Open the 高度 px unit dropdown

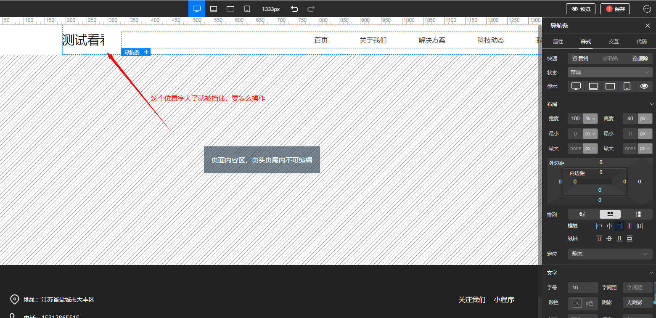coord(645,119)
